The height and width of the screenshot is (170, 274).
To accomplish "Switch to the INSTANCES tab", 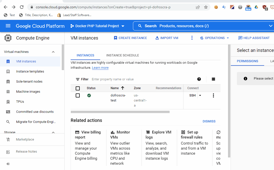I will point(86,55).
